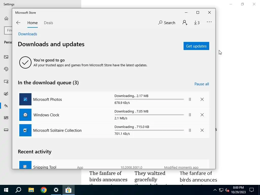Open the Solitaire Collection app icon
This screenshot has width=260, height=195.
point(25,130)
